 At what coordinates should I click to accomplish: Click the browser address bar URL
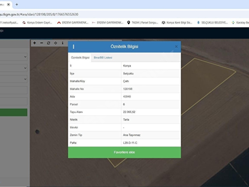point(39,14)
